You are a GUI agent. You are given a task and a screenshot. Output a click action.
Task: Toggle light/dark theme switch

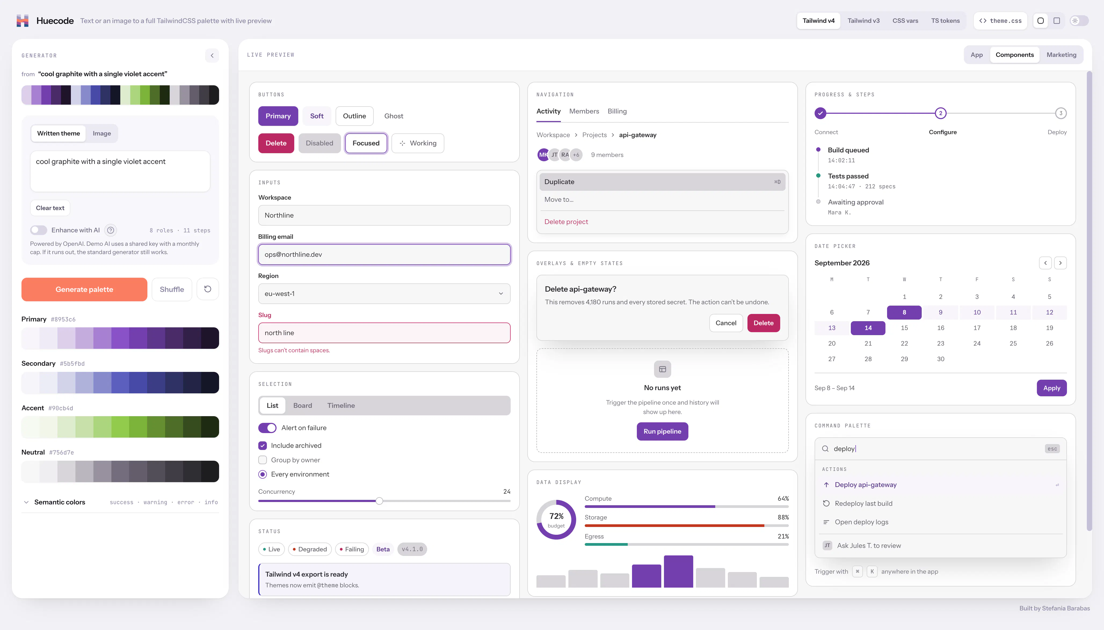(1079, 20)
